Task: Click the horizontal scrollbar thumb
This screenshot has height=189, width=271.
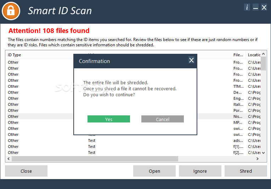Action: click(x=95, y=159)
